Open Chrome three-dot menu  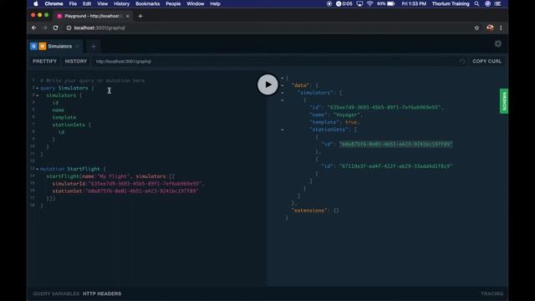(501, 28)
